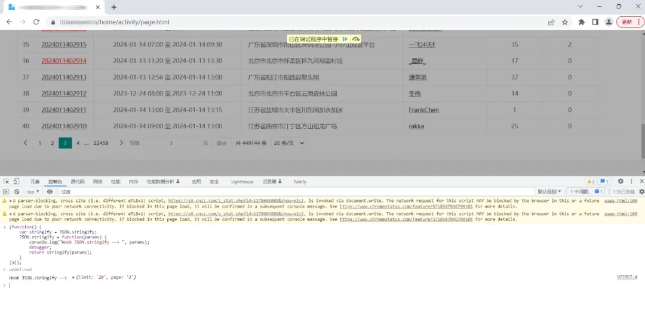Switch to the 控制台 Console tab
The width and height of the screenshot is (645, 323).
click(55, 181)
